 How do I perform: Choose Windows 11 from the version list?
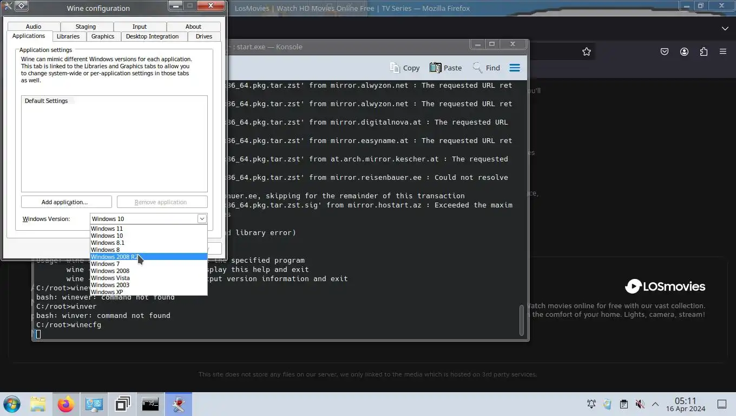[148, 229]
